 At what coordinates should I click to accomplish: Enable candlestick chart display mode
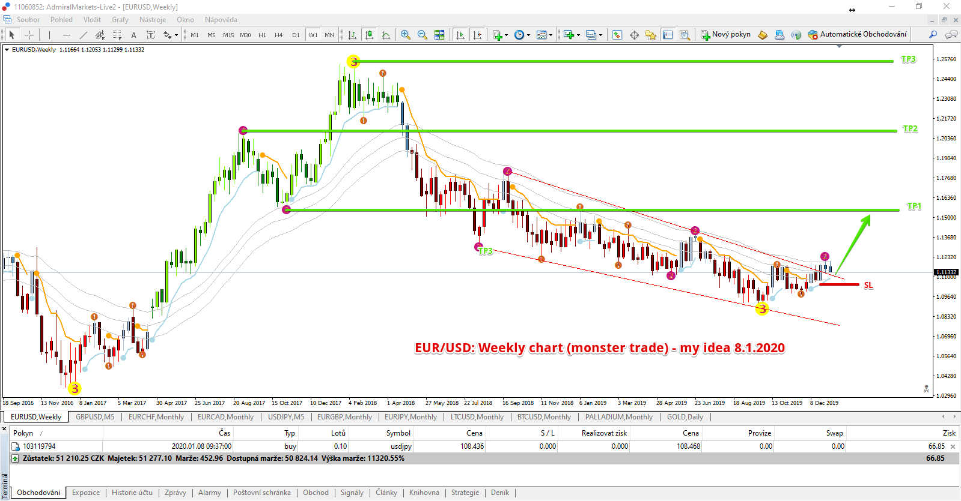point(369,35)
